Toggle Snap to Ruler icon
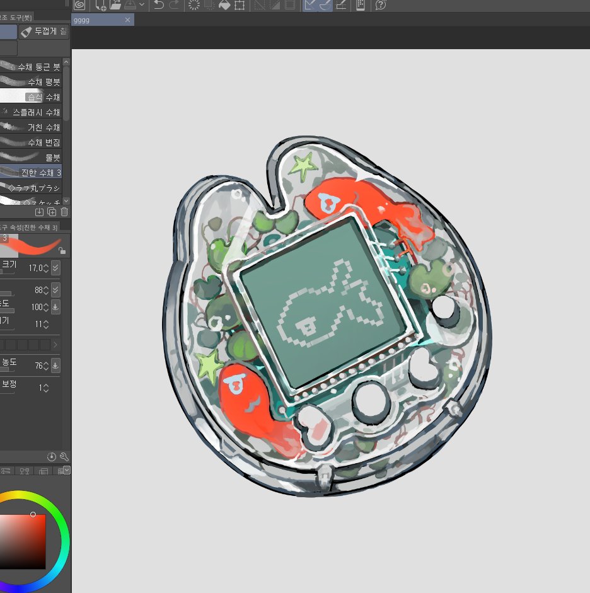Viewport: 590px width, 593px height. (x=309, y=5)
